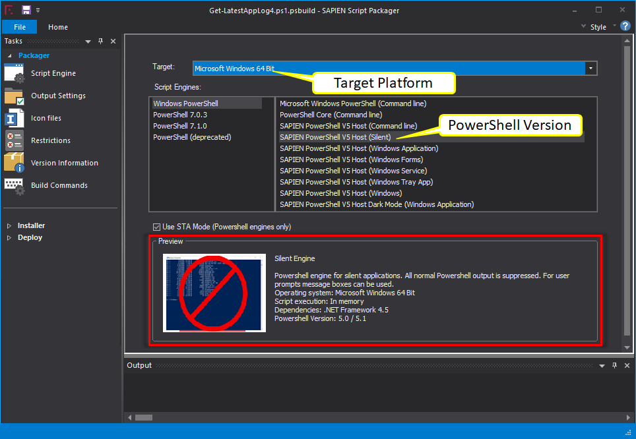Open the File tab
This screenshot has width=636, height=439.
(20, 27)
